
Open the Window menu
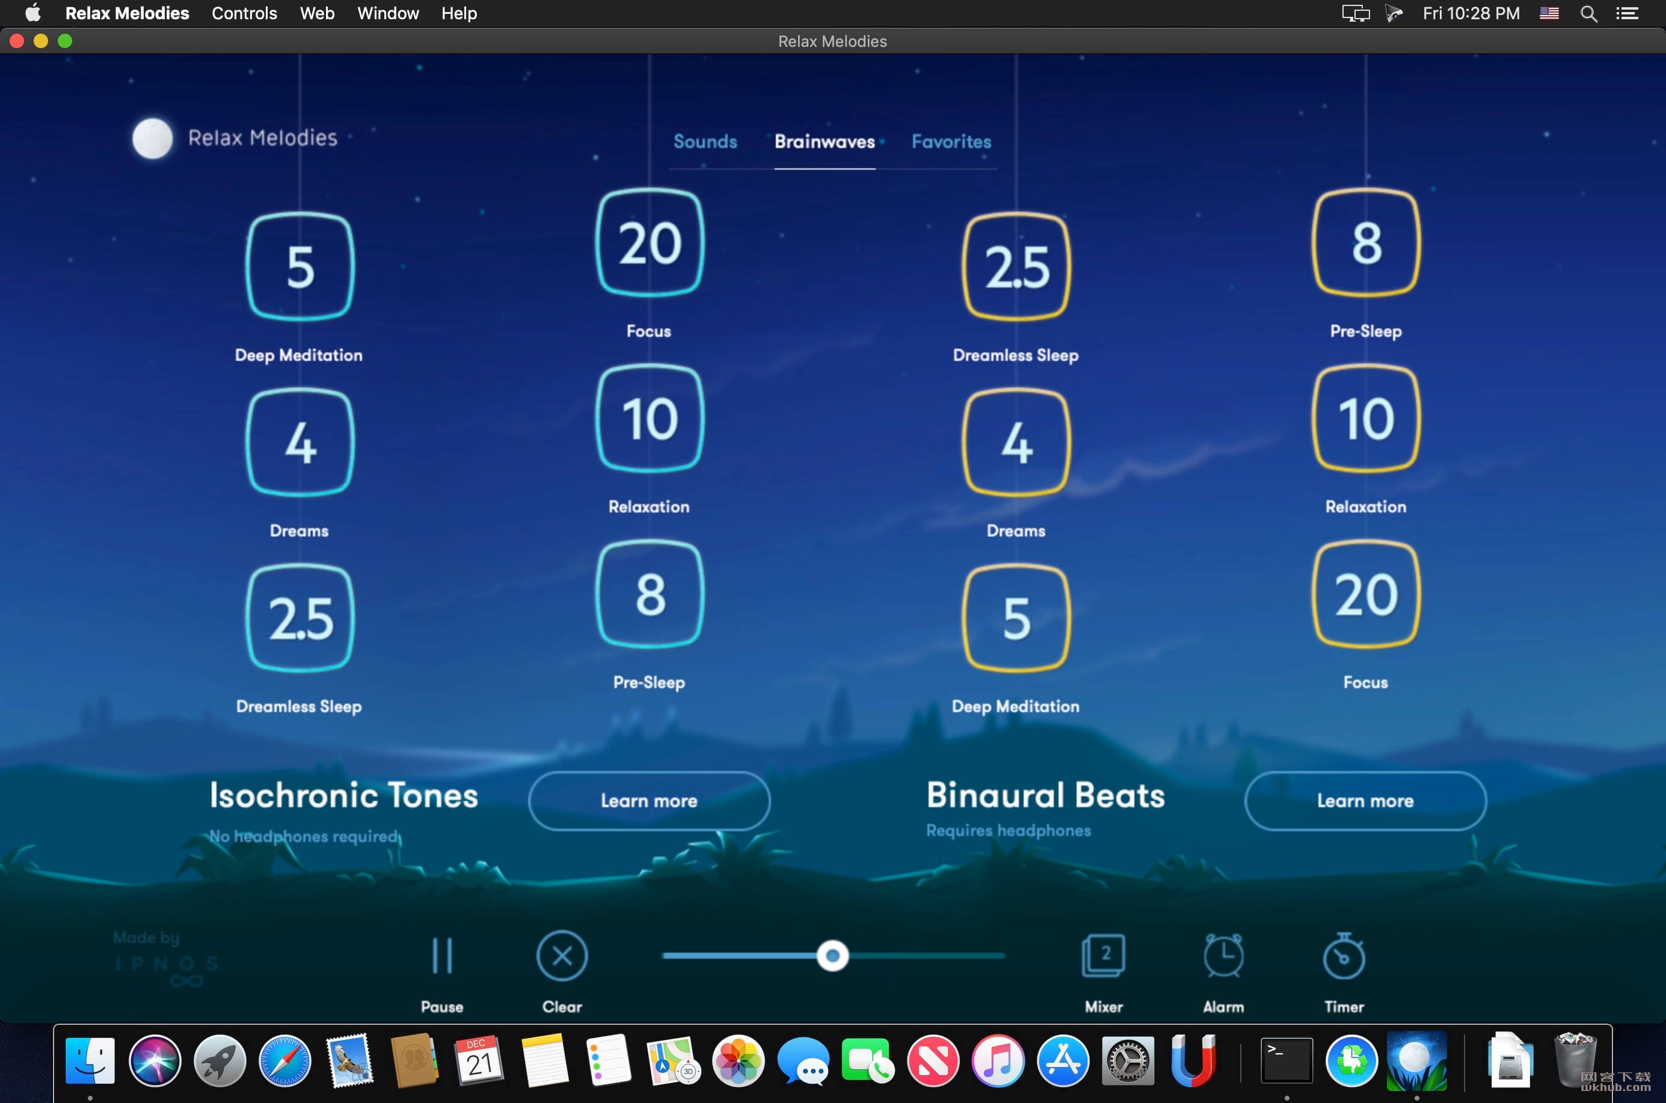point(388,13)
